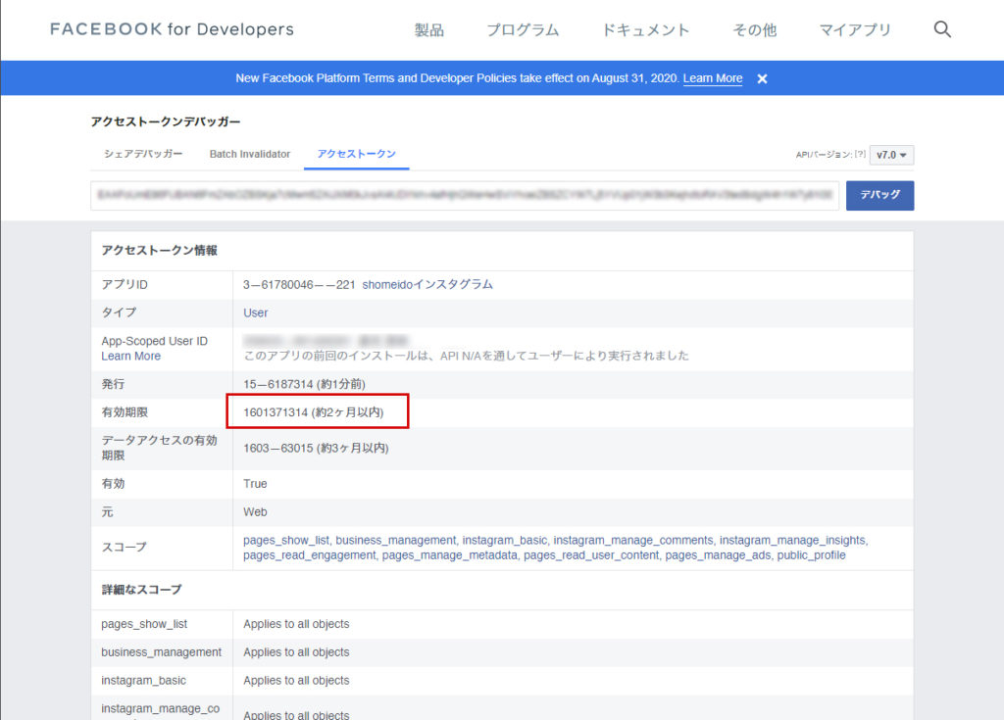Click the API version help [?] icon

860,155
